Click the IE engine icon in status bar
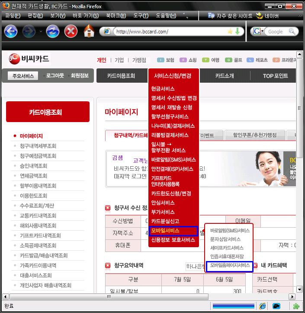Image resolution: width=305 pixels, height=313 pixels. pos(263,306)
